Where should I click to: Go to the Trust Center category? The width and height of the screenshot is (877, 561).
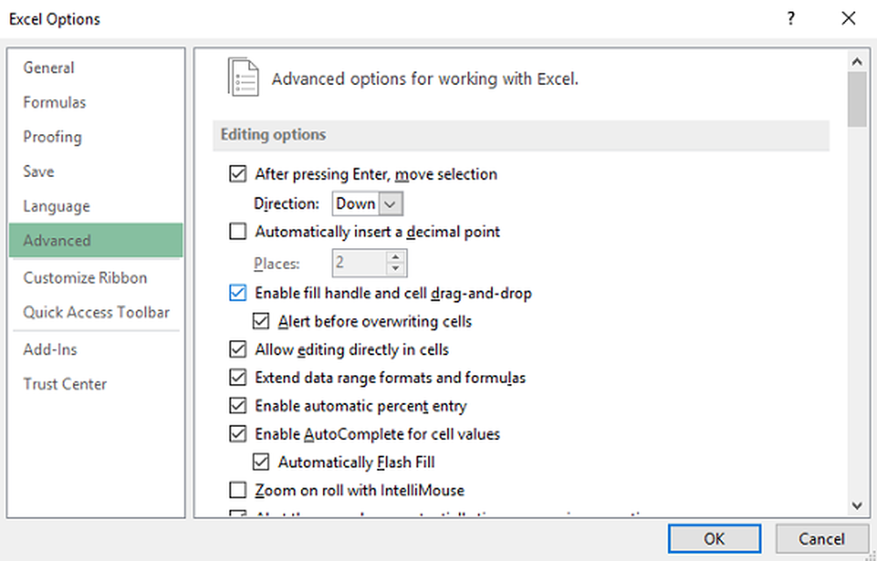[65, 384]
